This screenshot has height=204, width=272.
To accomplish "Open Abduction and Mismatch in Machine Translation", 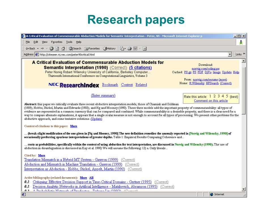I will click(x=73, y=164).
